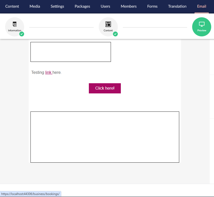Screen dimensions: 214x197
Task: Open the Information step icon
Action: coord(14,25)
